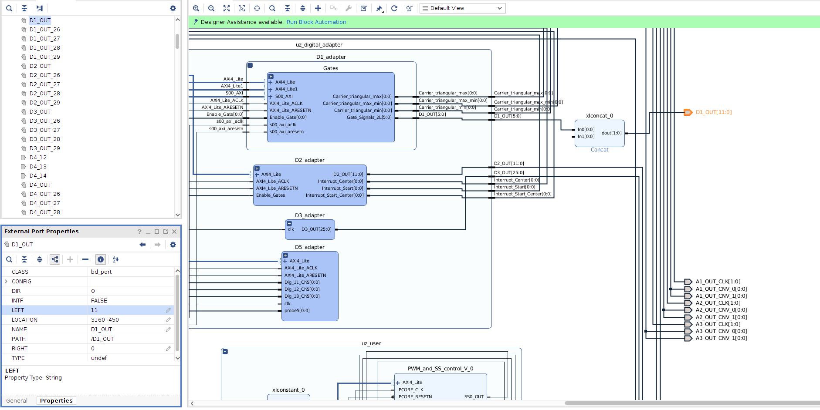This screenshot has width=820, height=410.
Task: Open the Default View dropdown
Action: pos(462,8)
